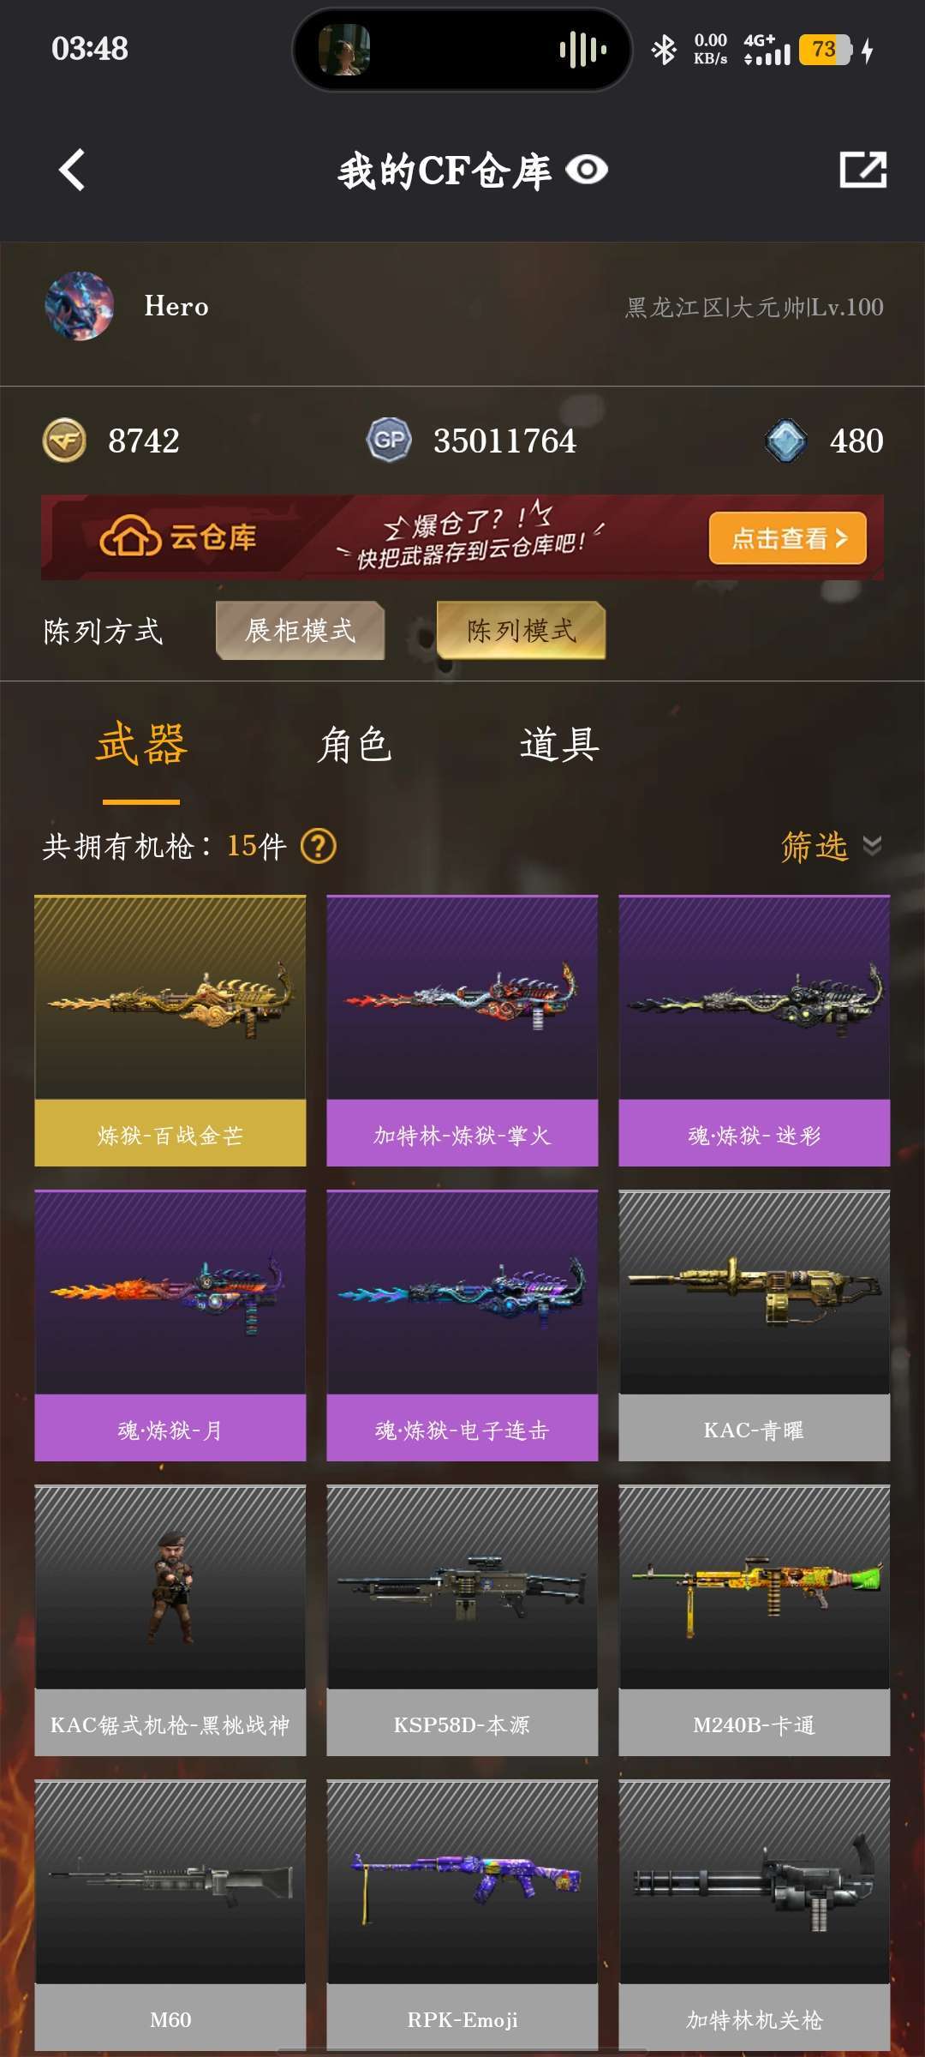Tap the CF coin currency icon
This screenshot has height=2057, width=925.
click(x=64, y=441)
